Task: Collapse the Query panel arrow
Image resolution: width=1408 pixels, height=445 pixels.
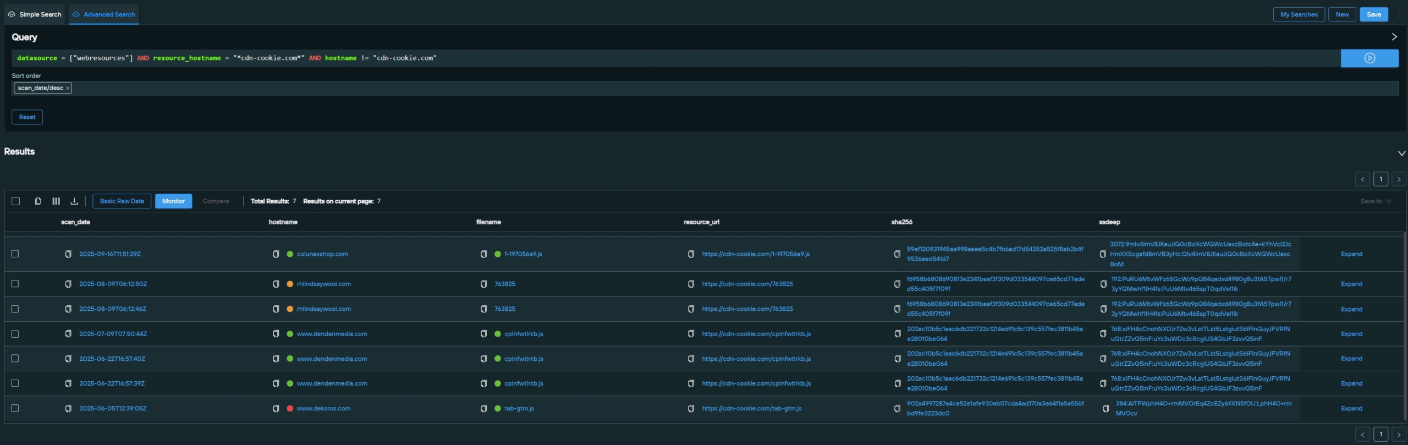Action: pyautogui.click(x=1394, y=37)
